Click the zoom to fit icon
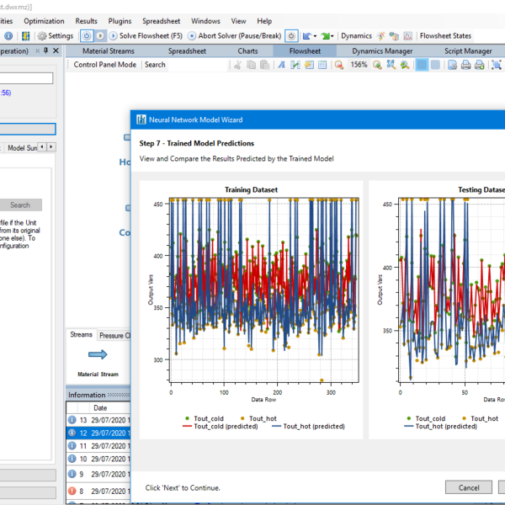 (x=391, y=65)
